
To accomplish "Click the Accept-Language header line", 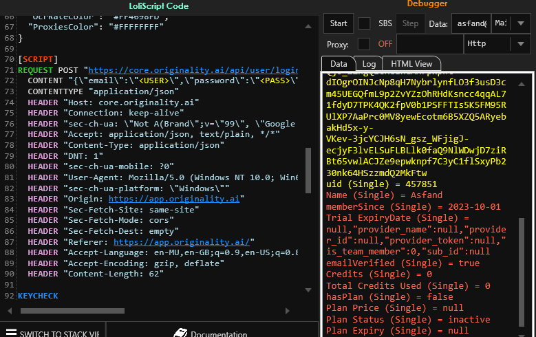I will point(162,252).
